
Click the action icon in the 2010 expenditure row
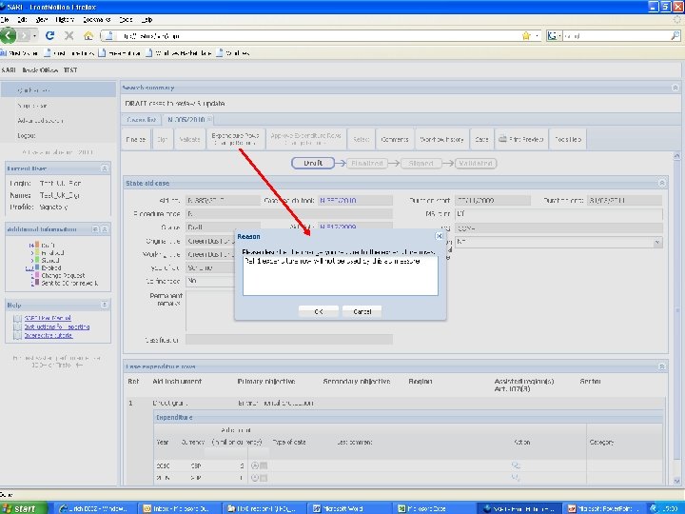pos(516,465)
